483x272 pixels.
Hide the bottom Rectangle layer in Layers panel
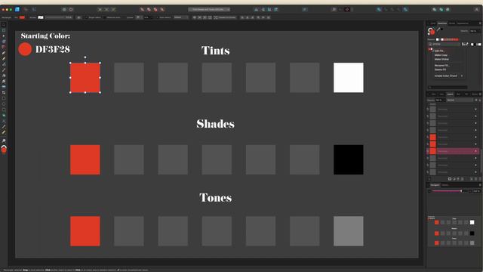coord(475,172)
